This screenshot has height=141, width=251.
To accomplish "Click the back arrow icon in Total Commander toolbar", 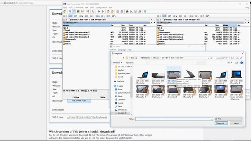I will [x=98, y=11].
